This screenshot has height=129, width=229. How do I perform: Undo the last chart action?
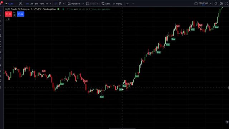click(127, 4)
